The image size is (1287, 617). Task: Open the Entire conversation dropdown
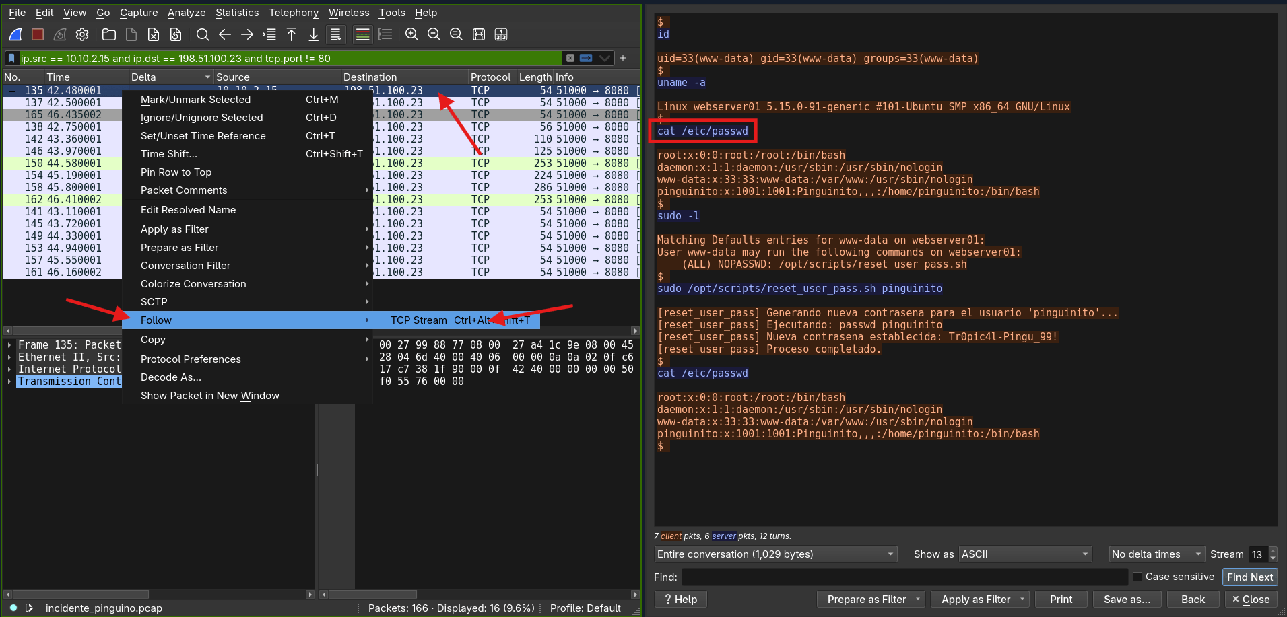776,554
